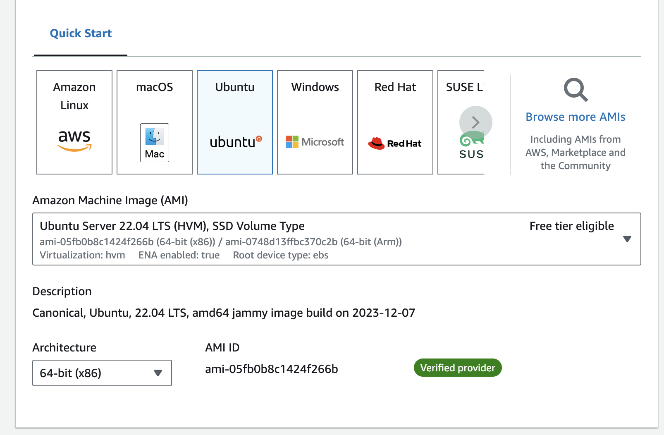Open the Browse more AMIs link
This screenshot has width=664, height=435.
point(576,117)
